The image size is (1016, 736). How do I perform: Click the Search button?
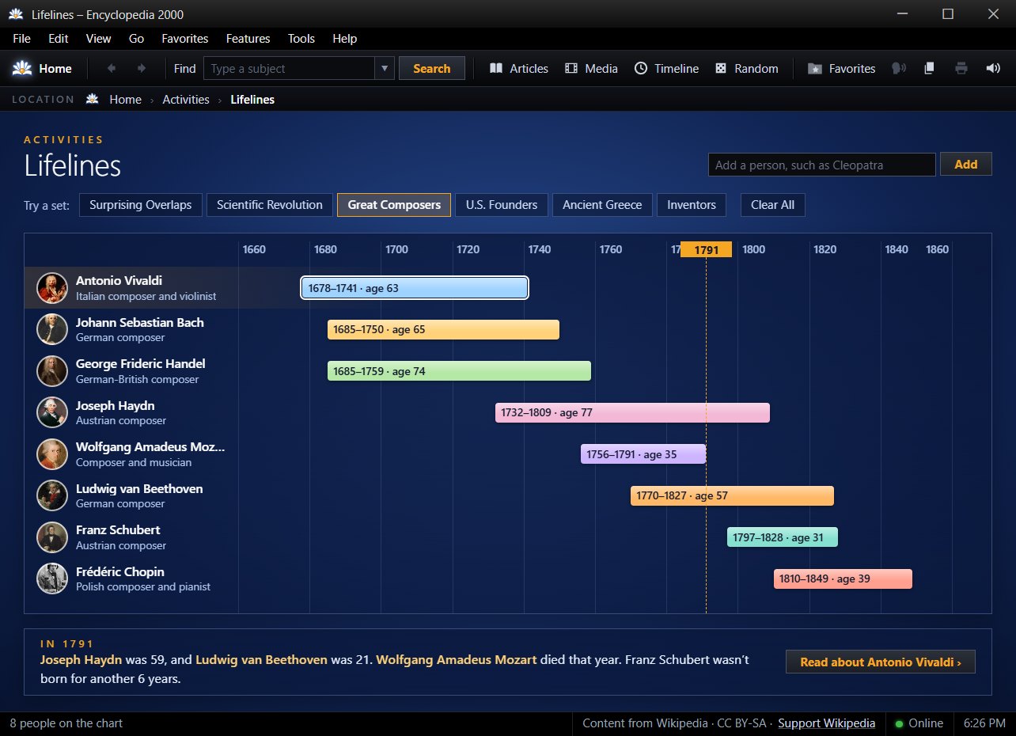[432, 69]
